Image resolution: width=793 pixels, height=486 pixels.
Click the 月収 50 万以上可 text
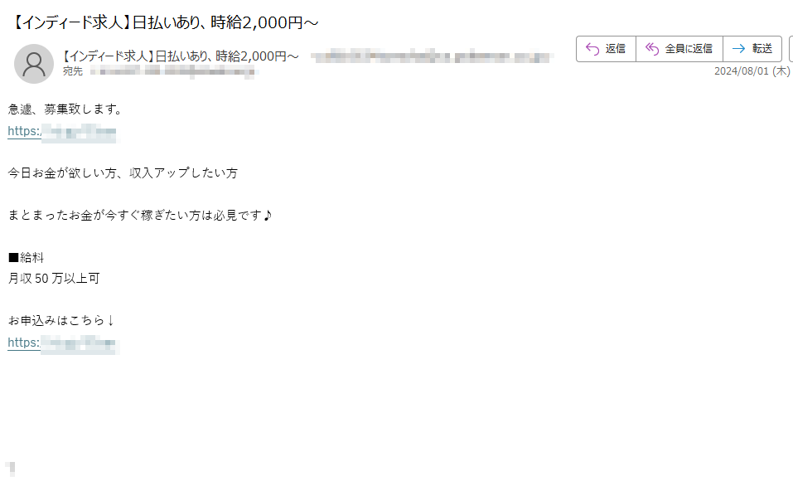point(54,279)
